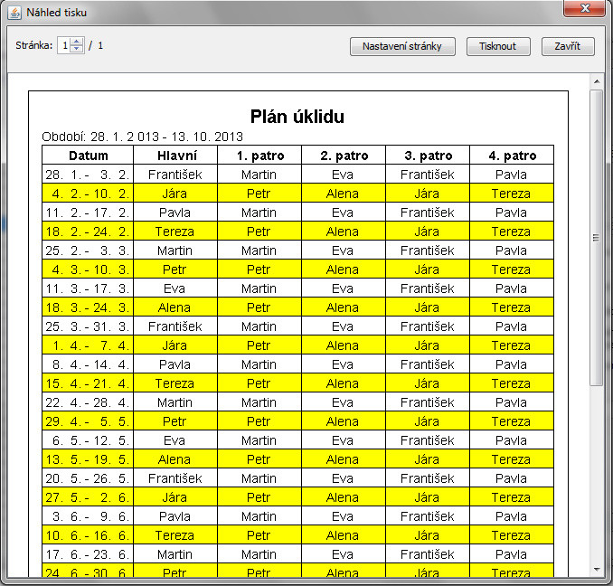Click date cell 4. 3. - 10. 3.
613x586 pixels.
pyautogui.click(x=88, y=269)
